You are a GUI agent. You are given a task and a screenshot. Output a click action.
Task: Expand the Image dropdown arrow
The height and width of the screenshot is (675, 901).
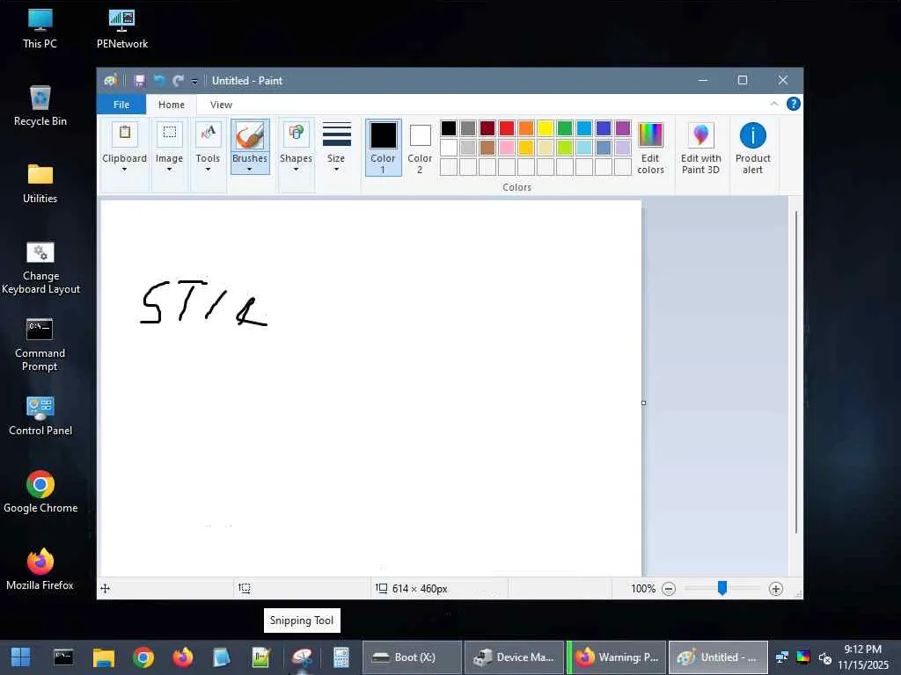pos(170,170)
